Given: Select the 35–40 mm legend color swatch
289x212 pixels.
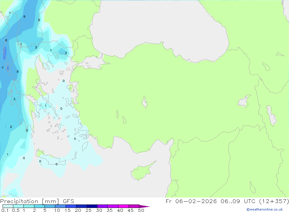Looking at the screenshot, I should pos(113,206).
